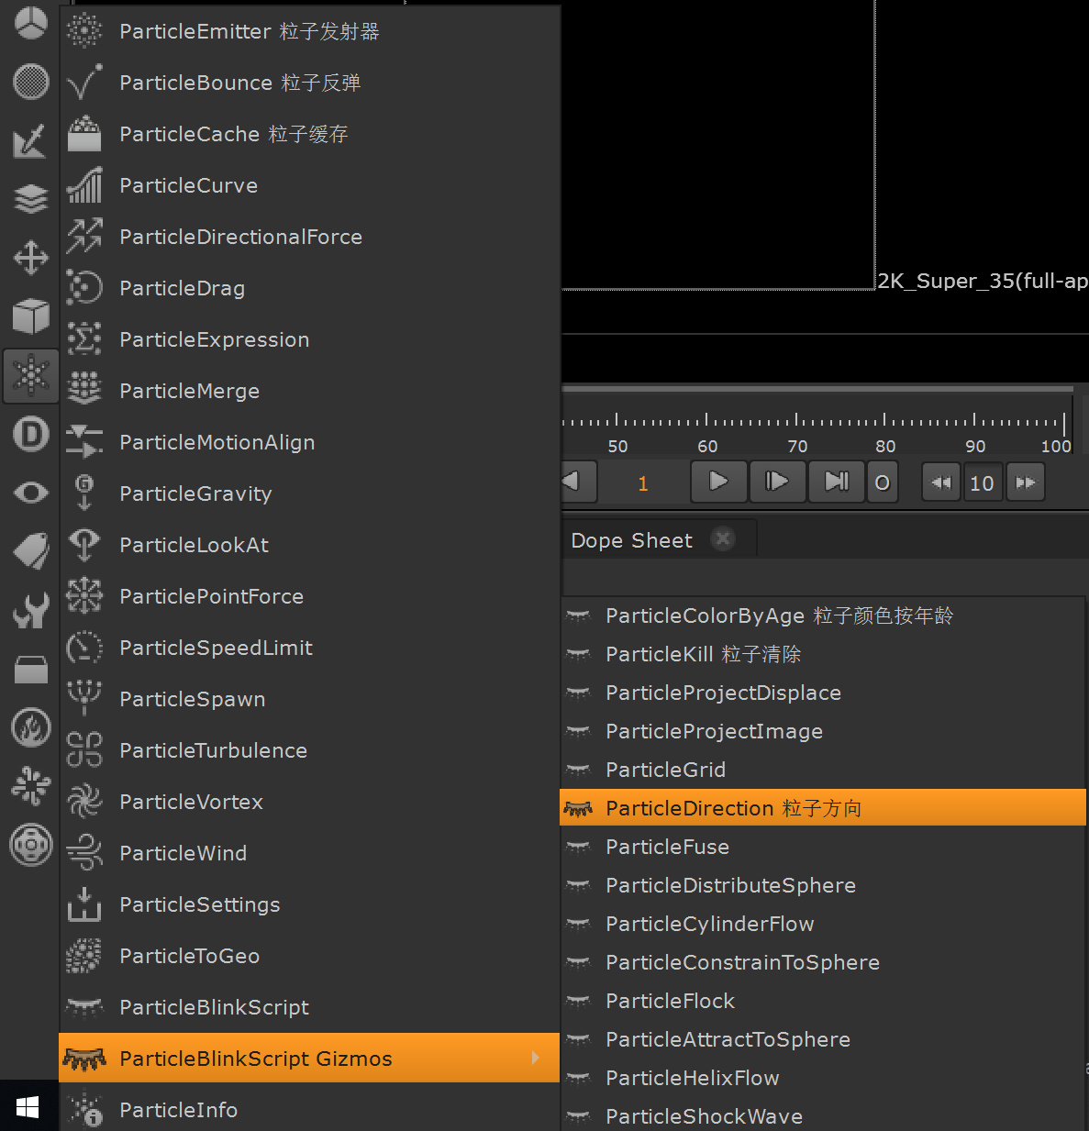This screenshot has height=1131, width=1089.
Task: Choose ParticleConstrainToSphere gizmo
Action: coord(823,962)
